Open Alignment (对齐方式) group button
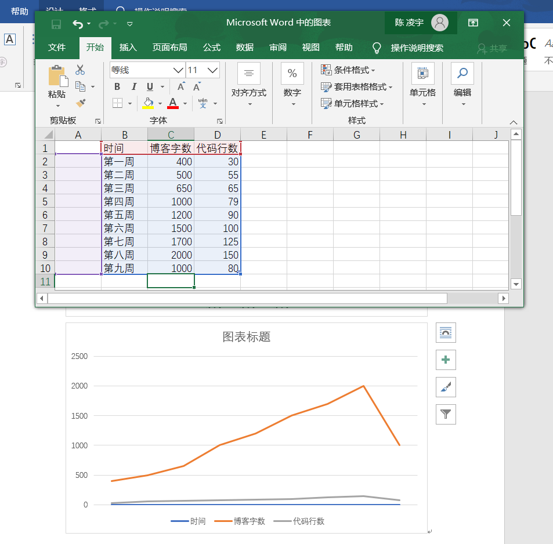 249,85
